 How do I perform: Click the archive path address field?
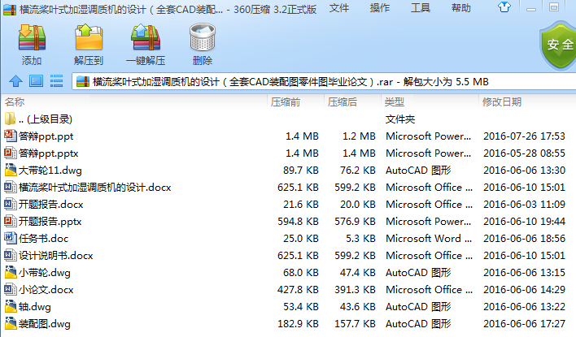pyautogui.click(x=324, y=82)
